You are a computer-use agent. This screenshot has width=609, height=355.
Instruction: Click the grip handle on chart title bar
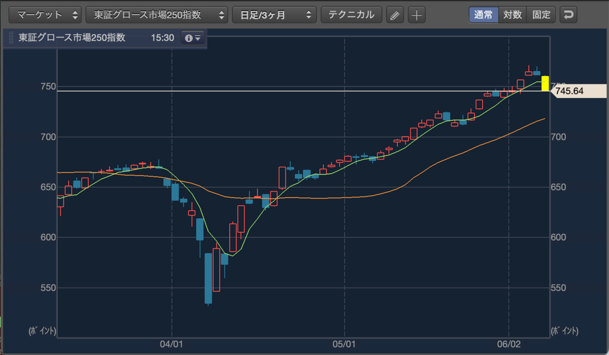click(x=11, y=38)
